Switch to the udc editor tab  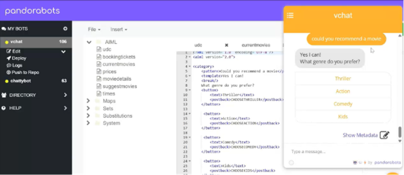[198, 45]
